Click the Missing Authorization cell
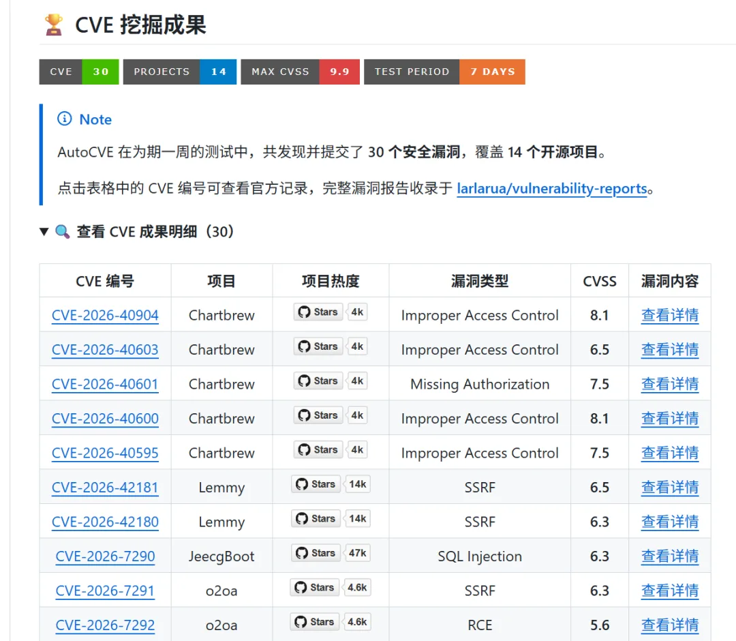This screenshot has width=736, height=641. (480, 384)
